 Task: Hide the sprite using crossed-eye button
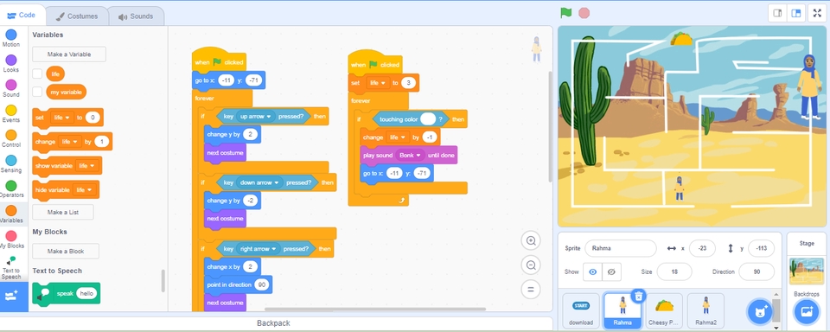(611, 271)
